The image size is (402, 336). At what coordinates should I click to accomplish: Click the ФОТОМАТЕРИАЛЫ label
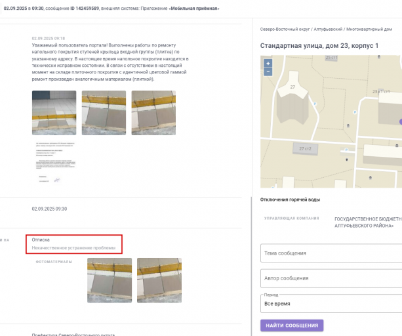pos(54,262)
